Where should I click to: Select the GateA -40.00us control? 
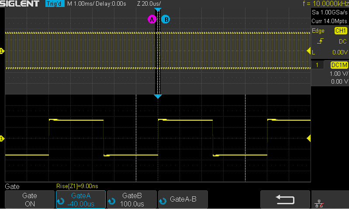coord(81,199)
